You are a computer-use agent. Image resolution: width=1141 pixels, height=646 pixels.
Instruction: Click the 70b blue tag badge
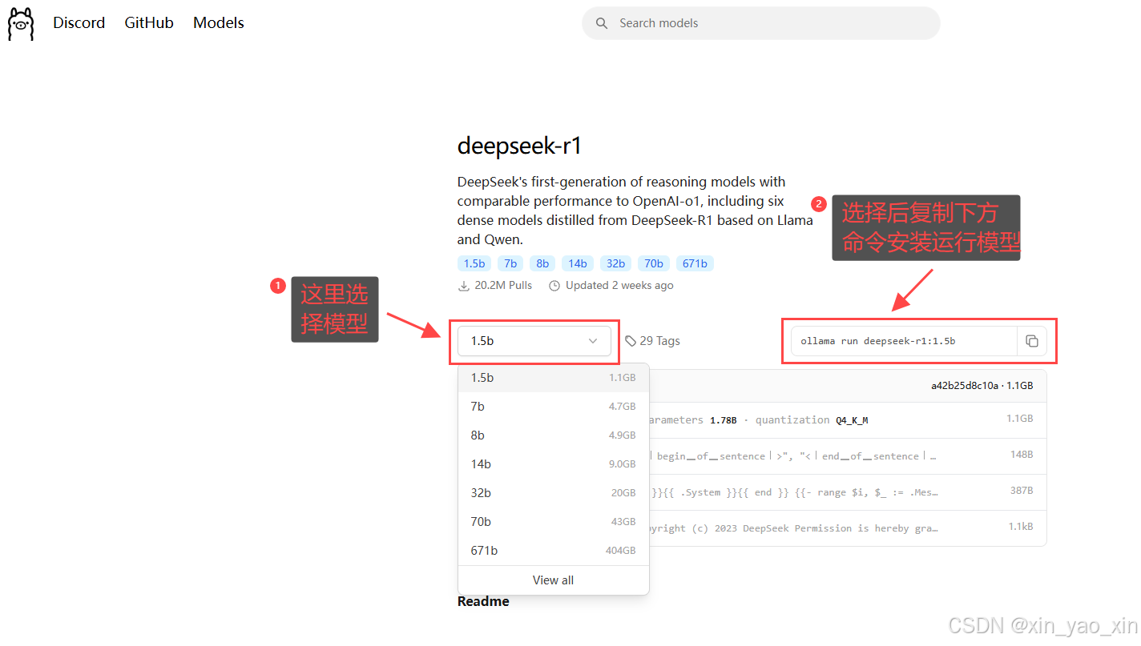(x=654, y=263)
